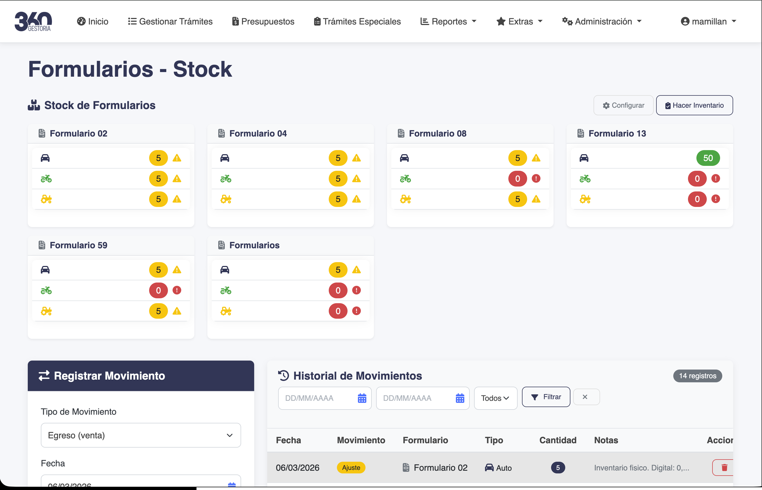Click the motorcycle icon in Formulario 04 card

tap(226, 178)
